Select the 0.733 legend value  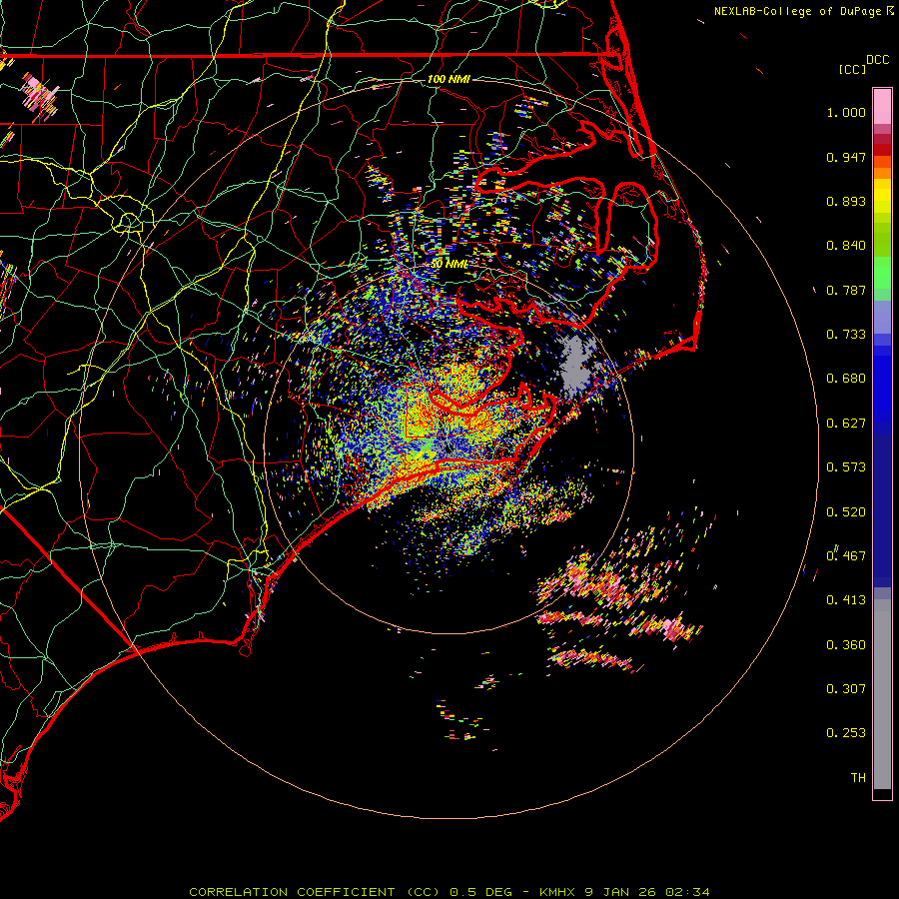(846, 335)
